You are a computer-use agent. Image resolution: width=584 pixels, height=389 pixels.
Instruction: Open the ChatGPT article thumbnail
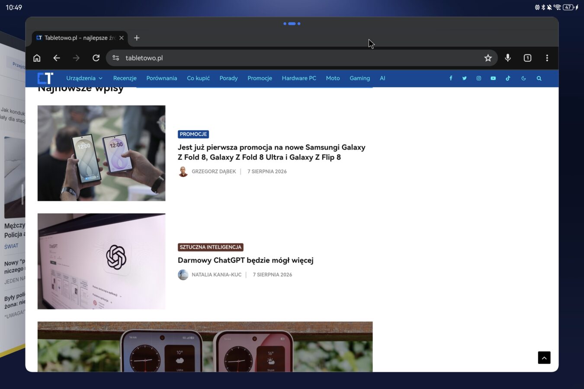(x=101, y=261)
